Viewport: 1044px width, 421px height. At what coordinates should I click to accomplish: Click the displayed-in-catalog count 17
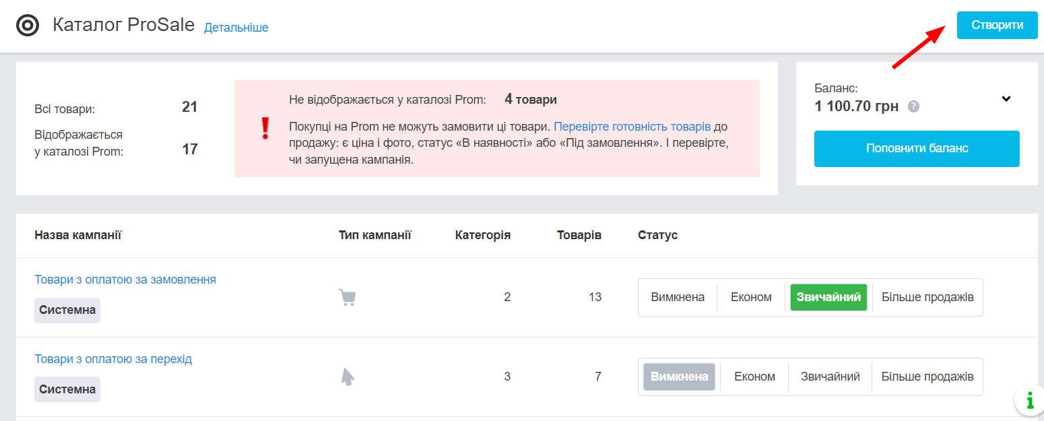[x=190, y=149]
